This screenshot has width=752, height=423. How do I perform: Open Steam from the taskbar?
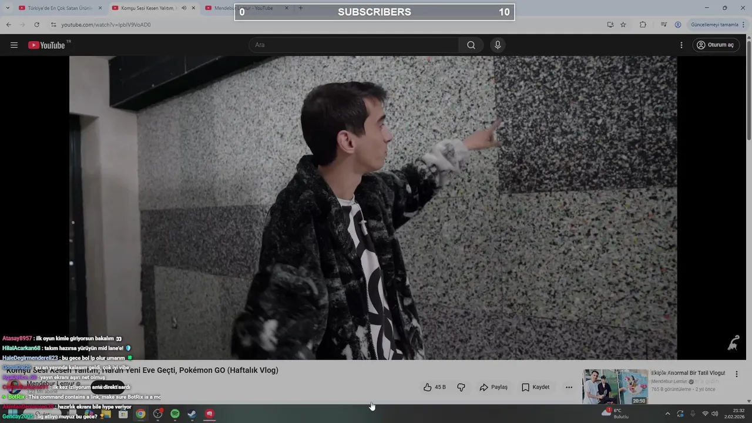(192, 414)
